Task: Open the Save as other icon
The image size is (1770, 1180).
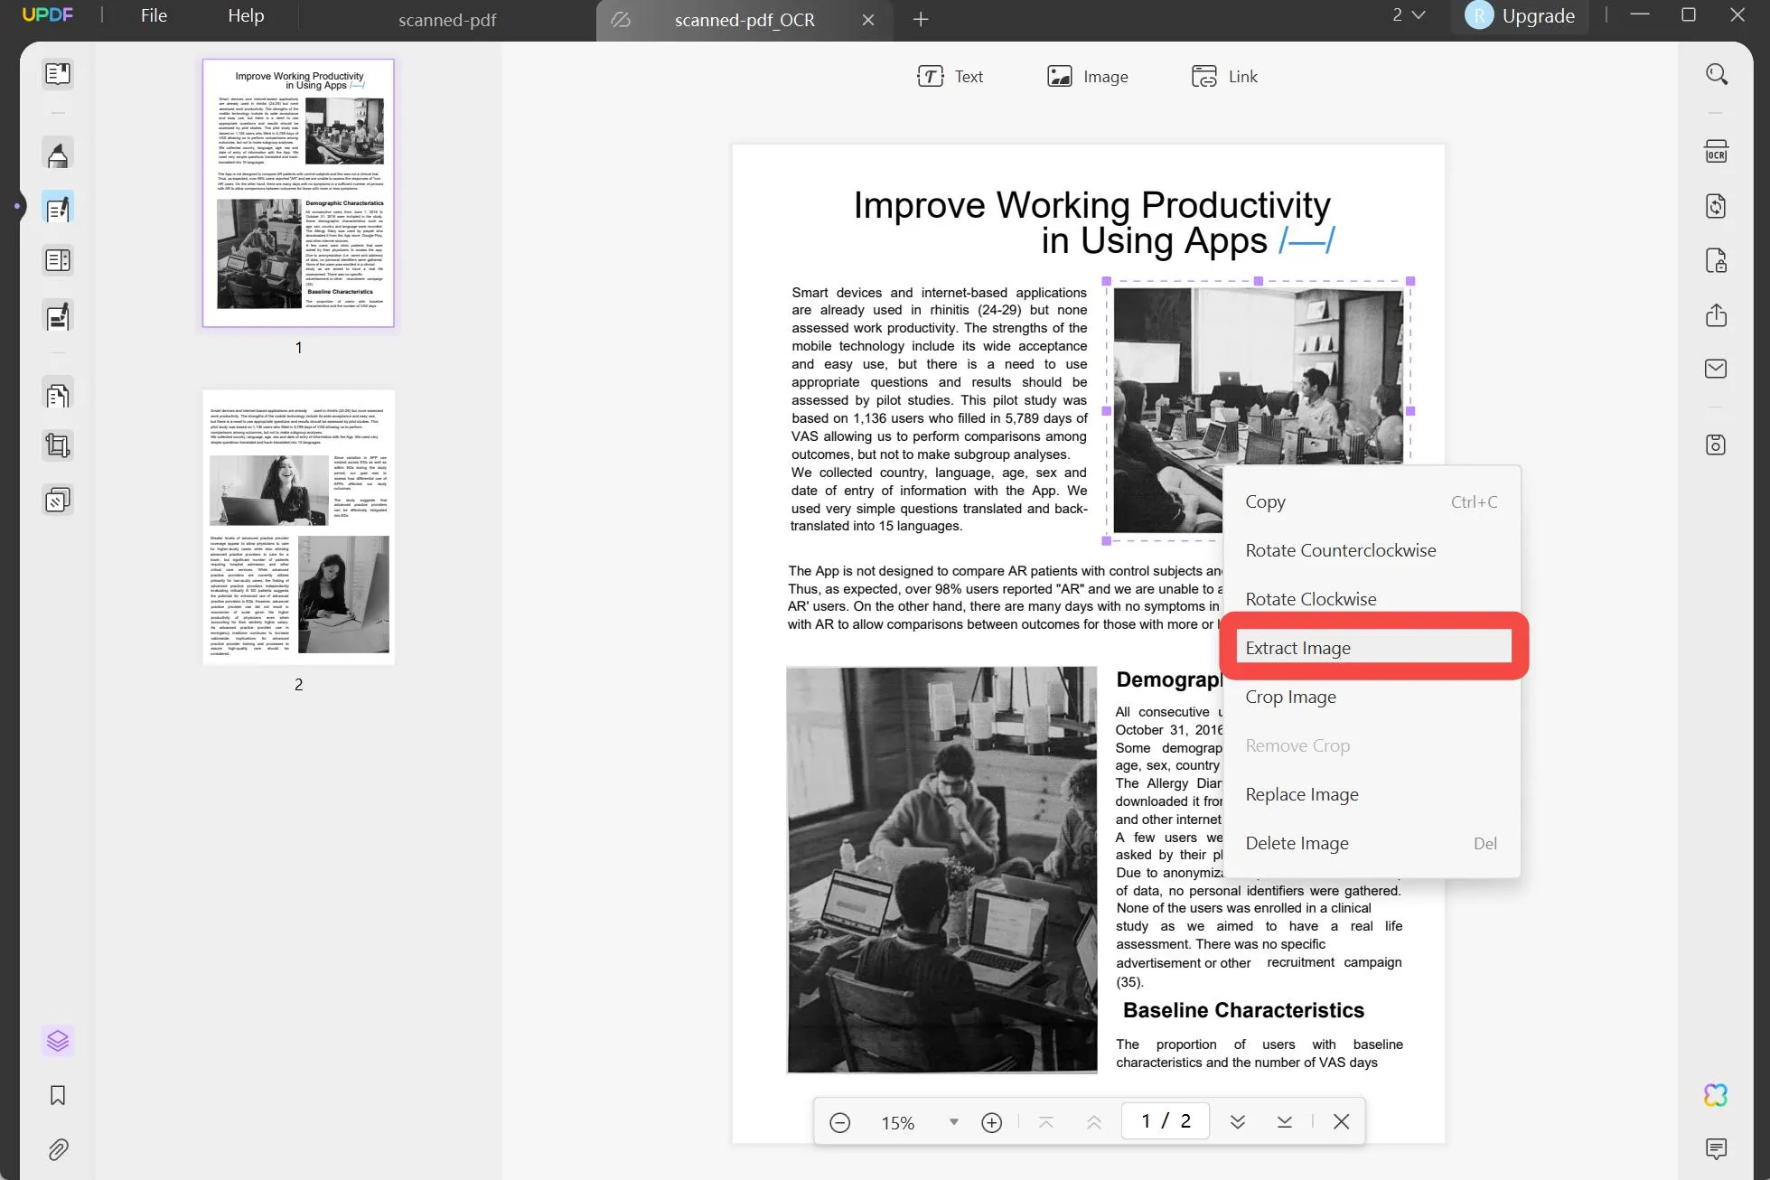Action: 1716,445
